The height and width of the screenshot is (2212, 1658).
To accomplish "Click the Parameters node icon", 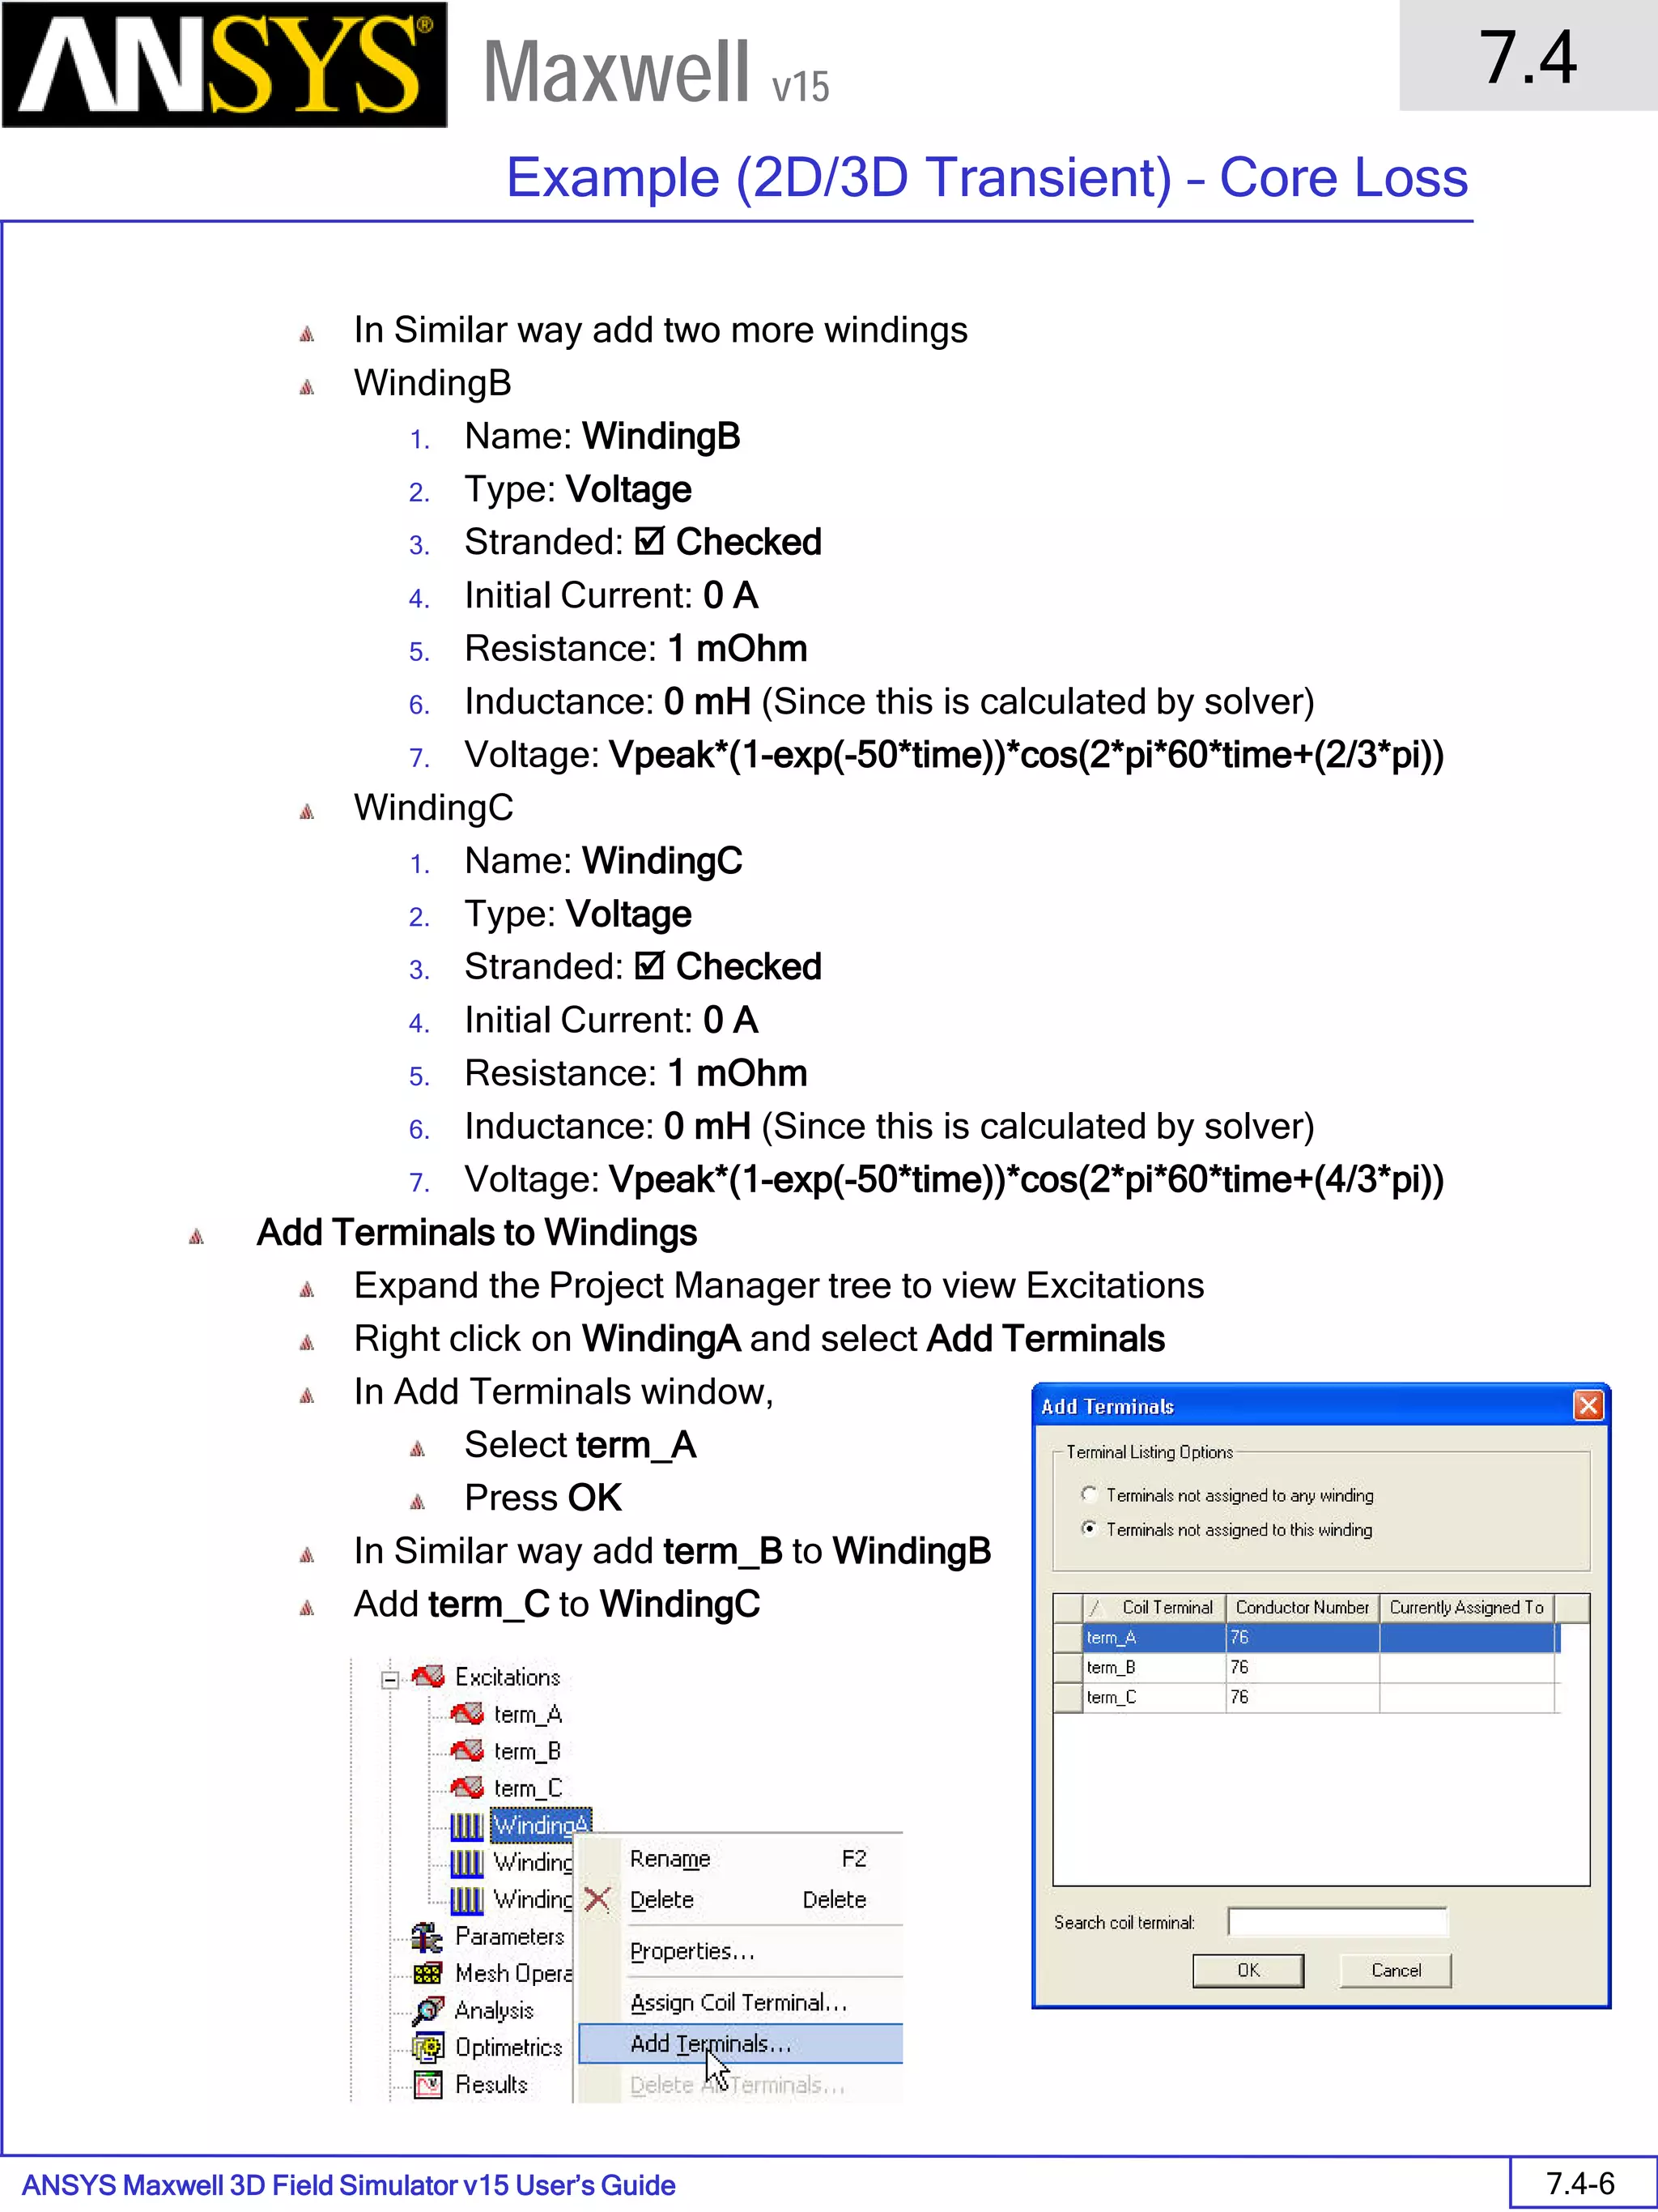I will (427, 1937).
